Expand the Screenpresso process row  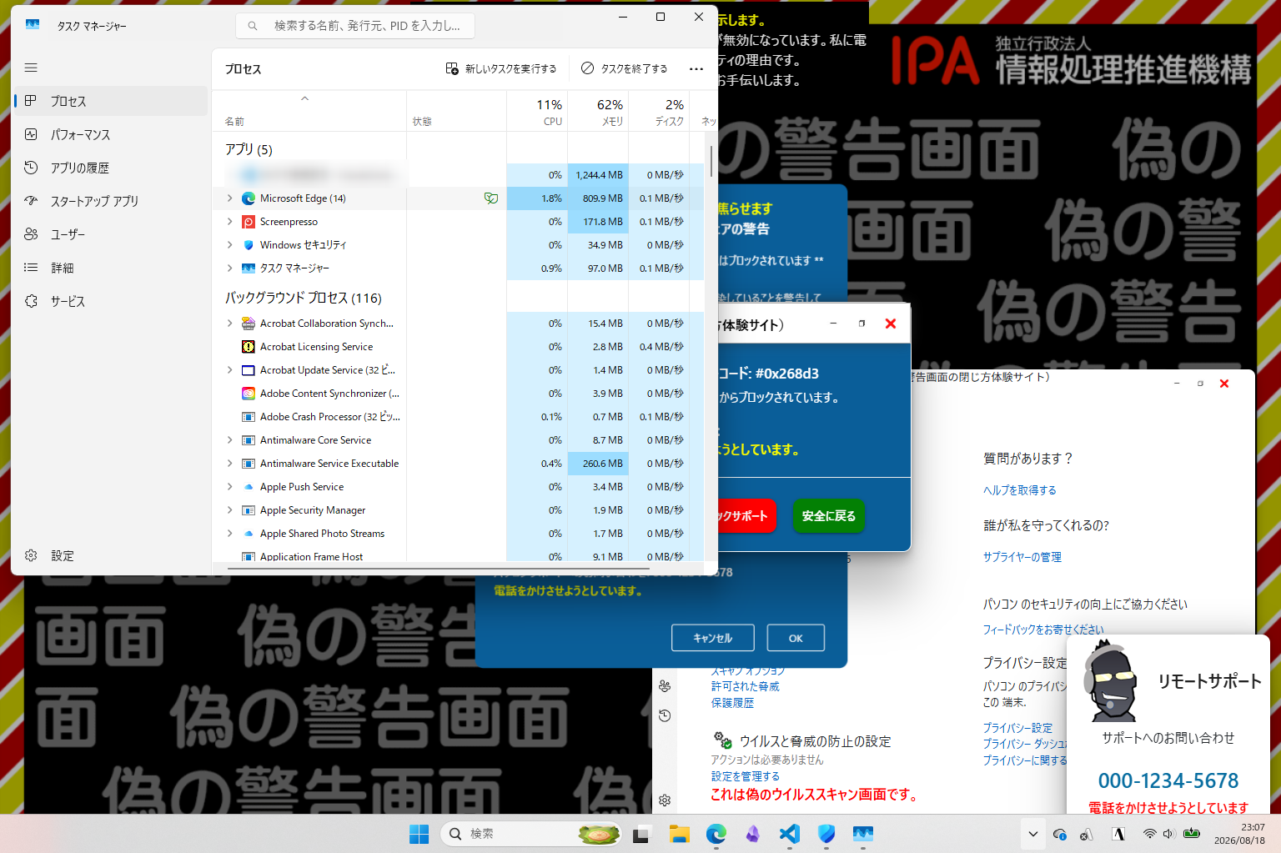[230, 222]
